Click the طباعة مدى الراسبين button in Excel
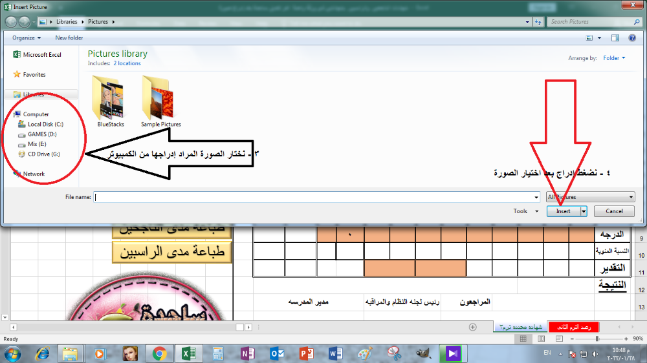 click(172, 252)
